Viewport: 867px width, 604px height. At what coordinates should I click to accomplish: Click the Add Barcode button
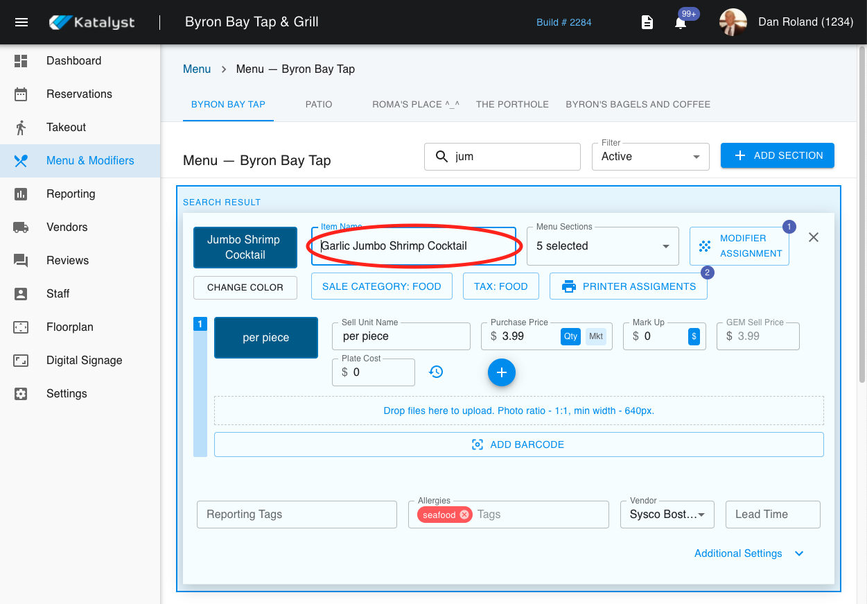[x=518, y=445]
